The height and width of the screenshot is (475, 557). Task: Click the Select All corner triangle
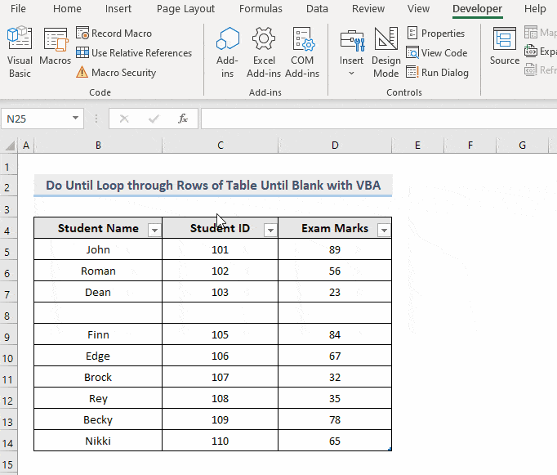[x=10, y=146]
